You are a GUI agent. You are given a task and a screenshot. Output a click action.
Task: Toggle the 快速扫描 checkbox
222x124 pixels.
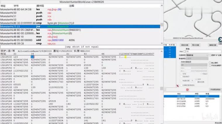click(182, 81)
